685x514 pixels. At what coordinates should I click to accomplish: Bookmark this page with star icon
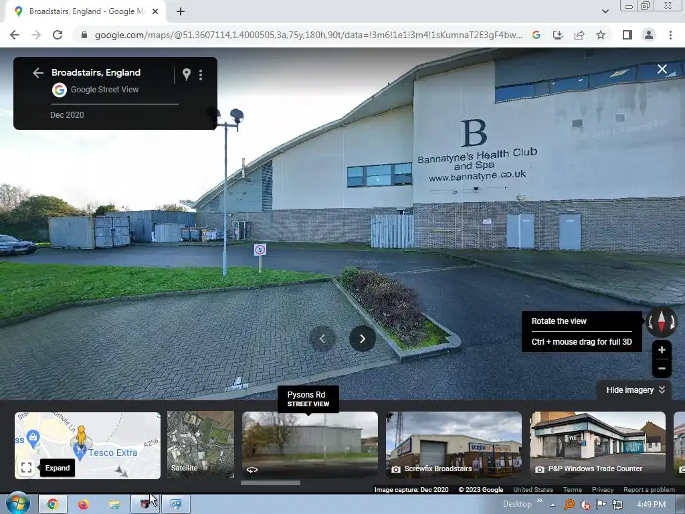(x=601, y=35)
